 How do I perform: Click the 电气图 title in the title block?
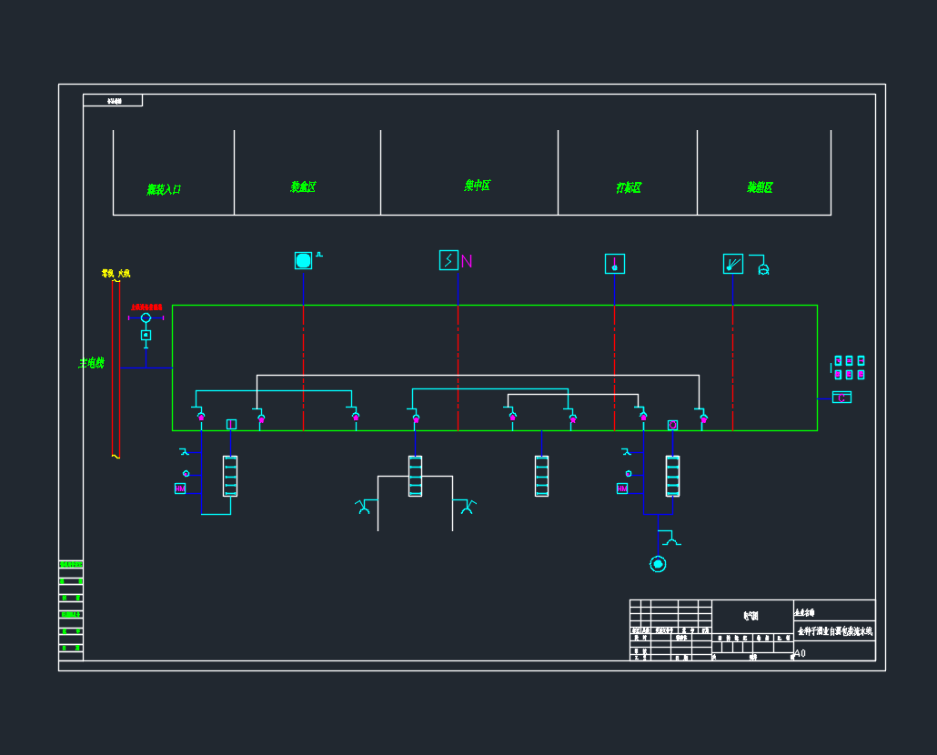751,616
